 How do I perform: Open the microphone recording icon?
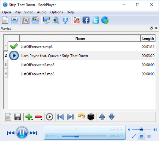coord(65,20)
